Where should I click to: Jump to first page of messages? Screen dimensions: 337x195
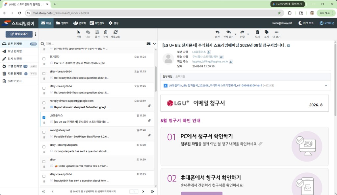click(x=43, y=192)
